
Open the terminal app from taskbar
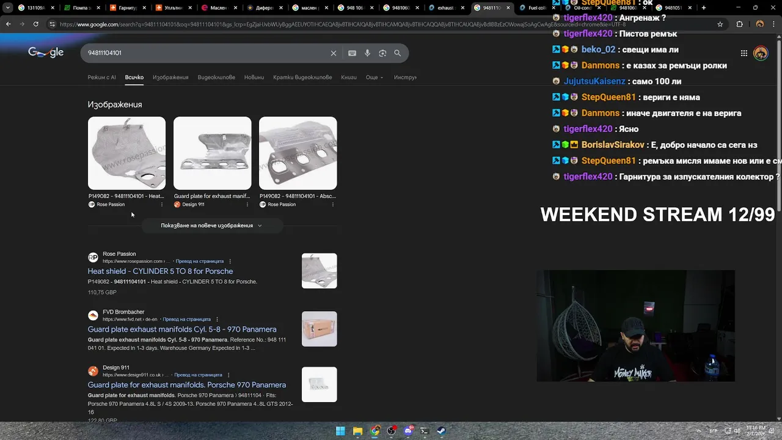425,431
